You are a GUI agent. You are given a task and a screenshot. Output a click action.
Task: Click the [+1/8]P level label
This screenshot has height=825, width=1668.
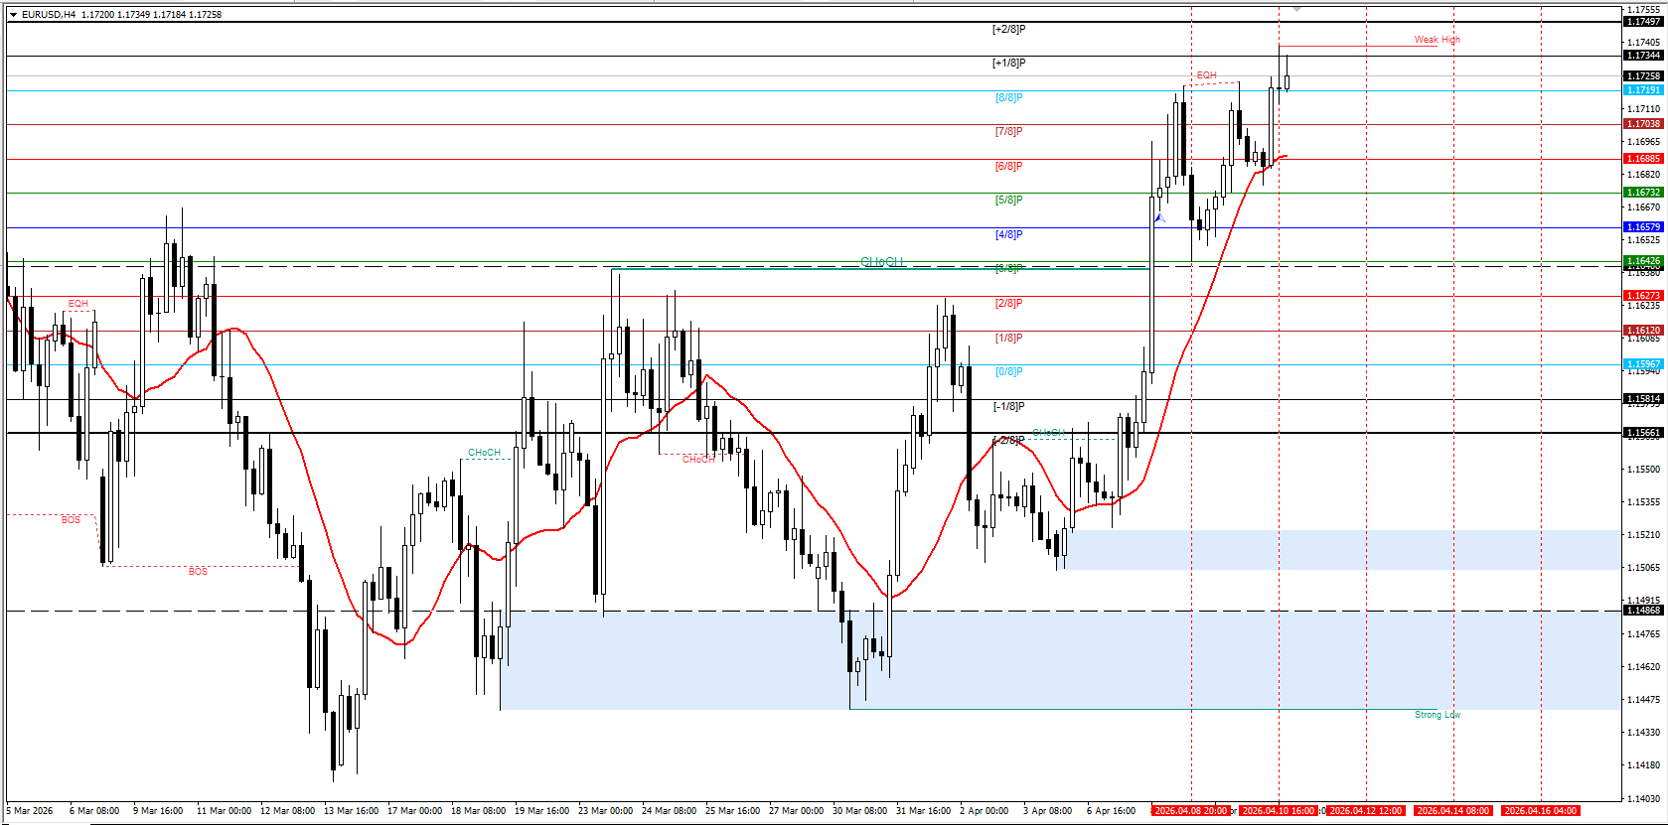[x=1008, y=63]
